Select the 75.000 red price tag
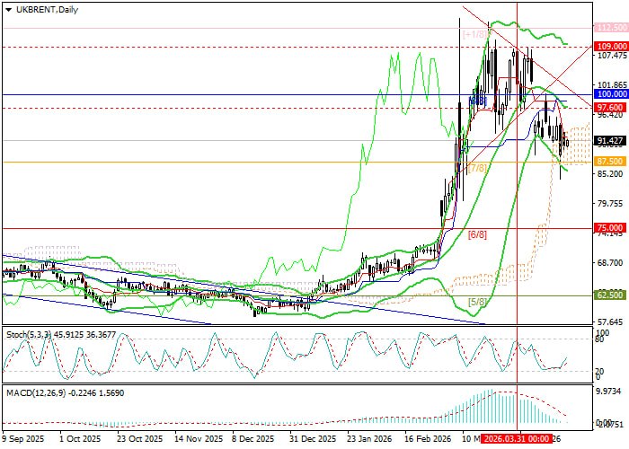This screenshot has width=629, height=449. [610, 228]
